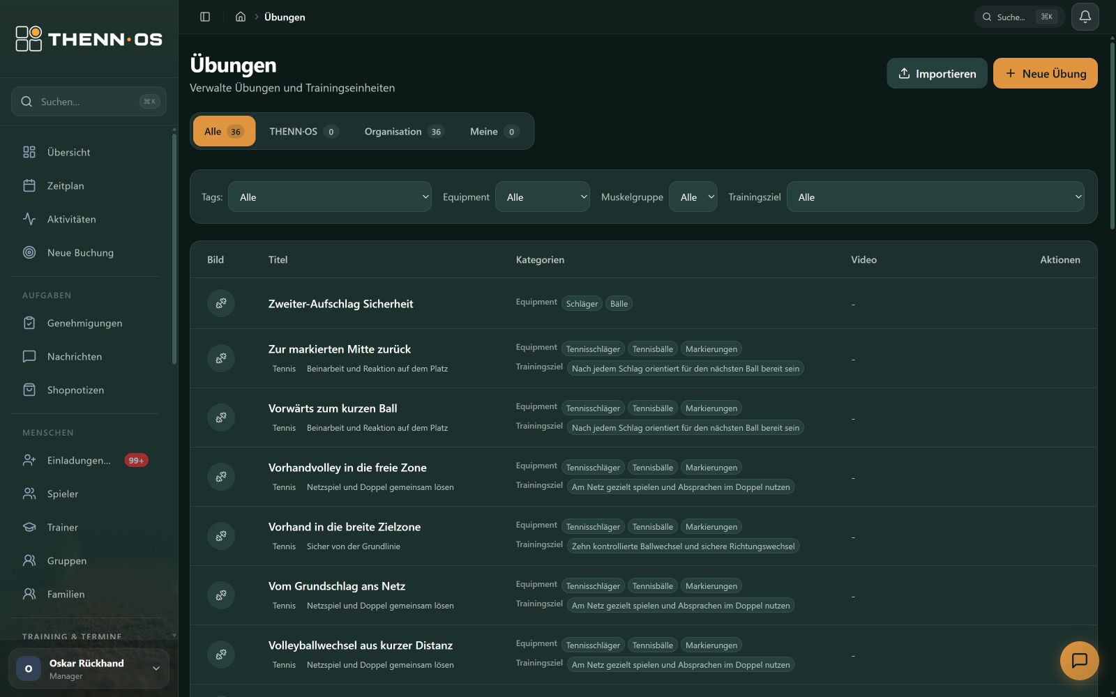Viewport: 1116px width, 697px height.
Task: Focus the top-right Suche field
Action: coord(1019,17)
